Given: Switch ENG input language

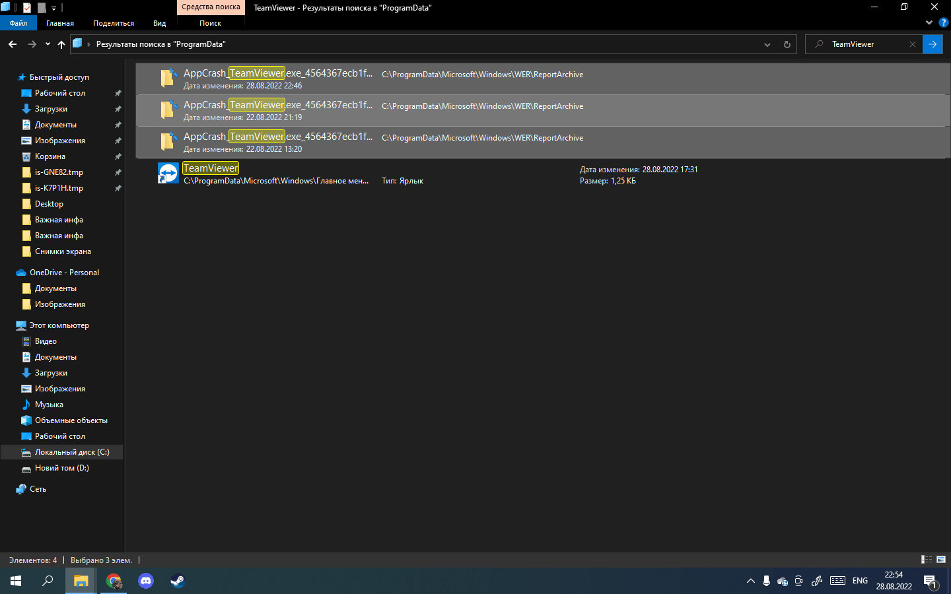Looking at the screenshot, I should 860,581.
